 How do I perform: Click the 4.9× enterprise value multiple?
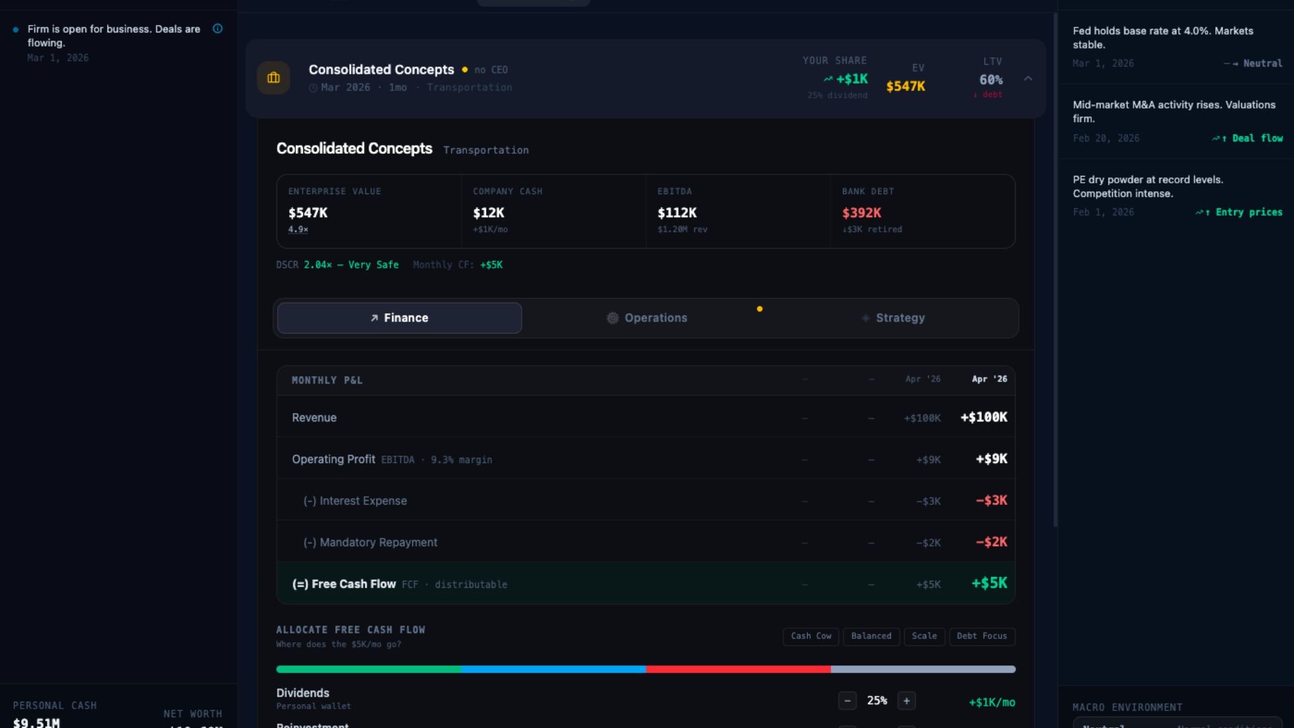(x=298, y=230)
